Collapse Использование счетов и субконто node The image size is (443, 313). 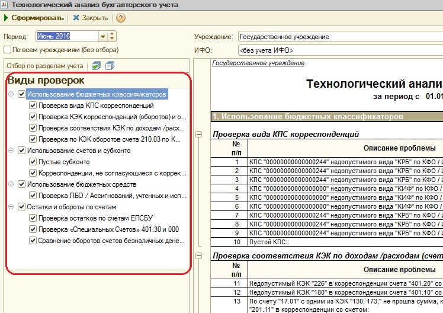[x=11, y=151]
